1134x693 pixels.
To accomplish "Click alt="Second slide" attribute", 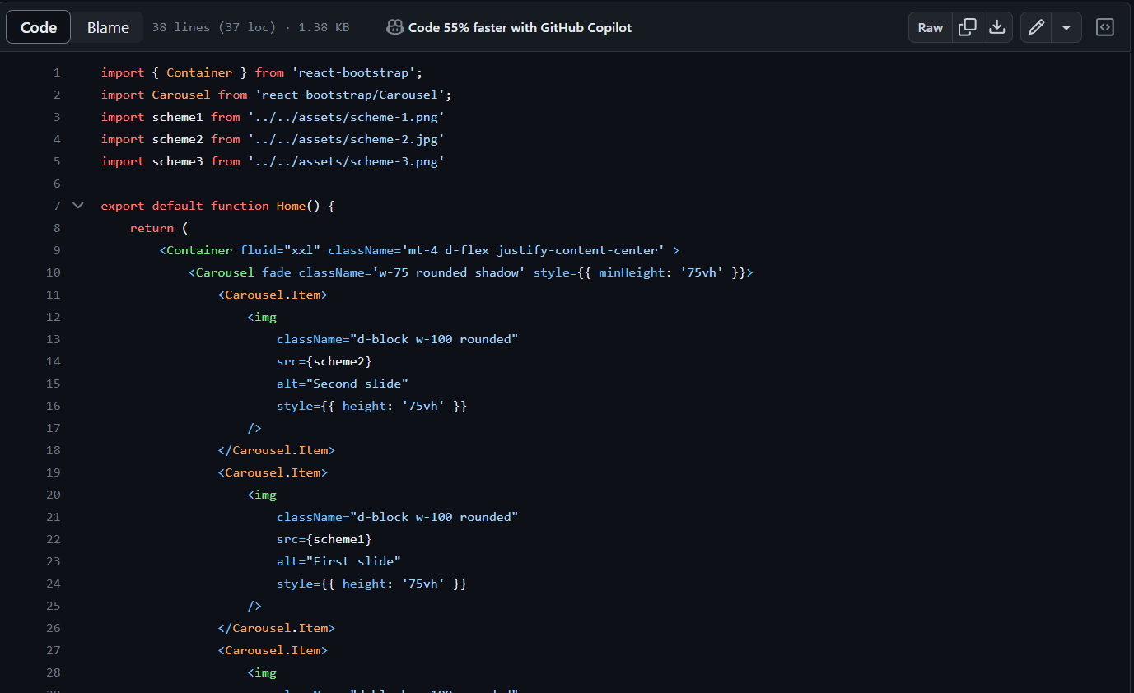I will [x=343, y=384].
